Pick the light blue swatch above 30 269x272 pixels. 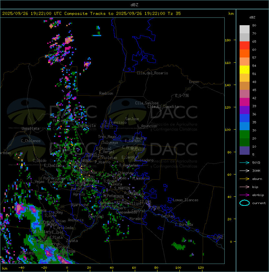click(244, 126)
